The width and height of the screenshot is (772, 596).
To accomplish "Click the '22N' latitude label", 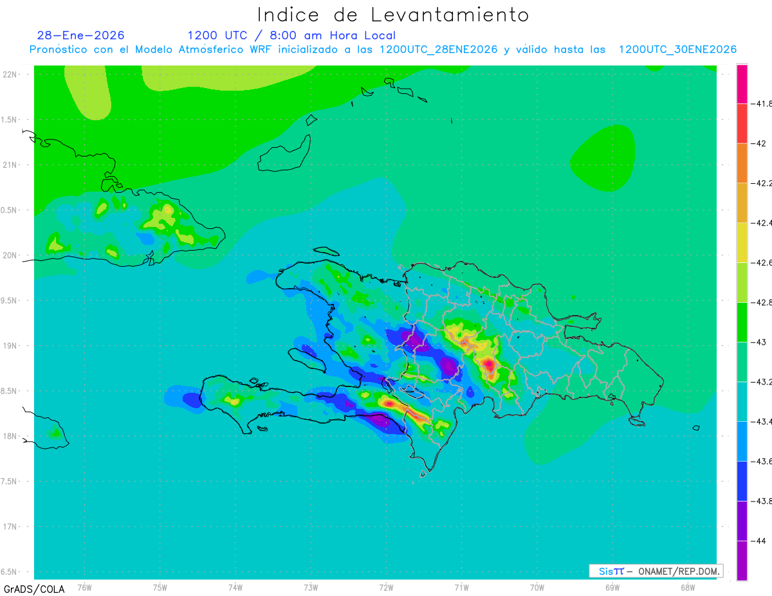I will click(10, 75).
